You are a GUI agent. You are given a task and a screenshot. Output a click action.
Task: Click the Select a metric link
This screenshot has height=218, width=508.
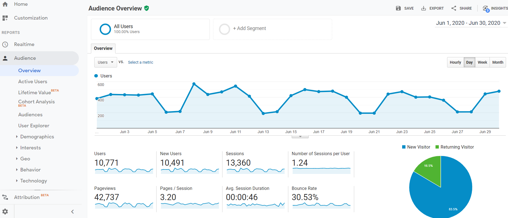click(141, 62)
